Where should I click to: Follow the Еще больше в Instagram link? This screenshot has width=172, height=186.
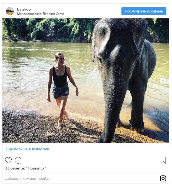pos(27,149)
